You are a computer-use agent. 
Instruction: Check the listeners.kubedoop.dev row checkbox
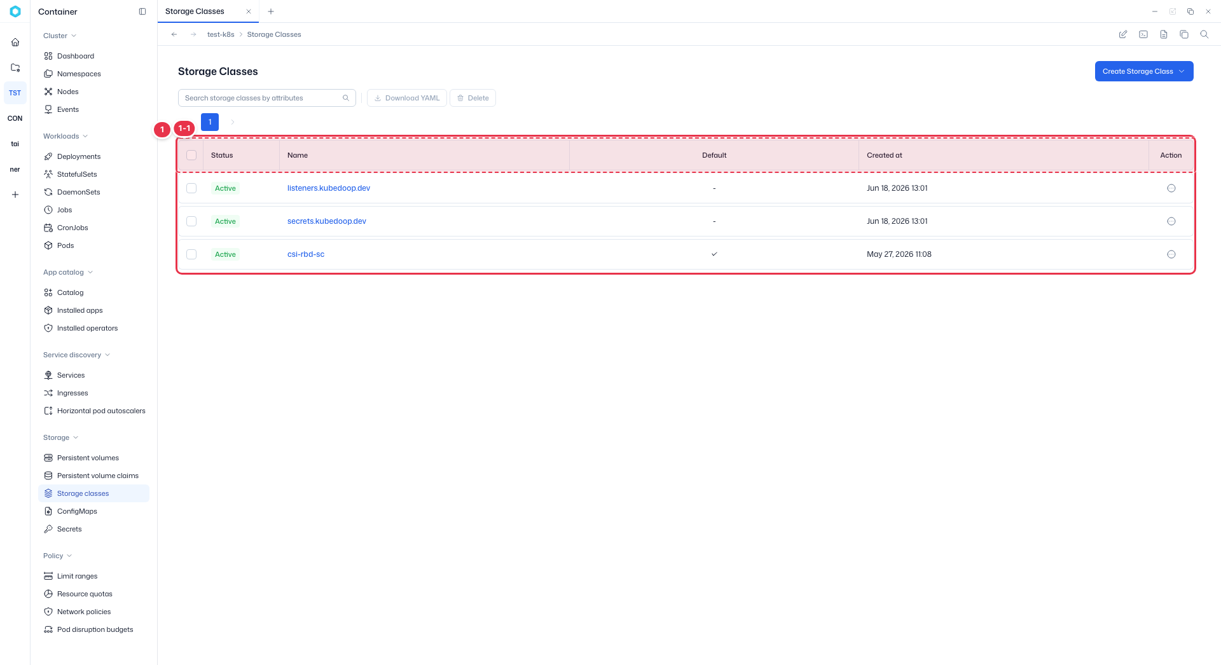click(x=191, y=188)
